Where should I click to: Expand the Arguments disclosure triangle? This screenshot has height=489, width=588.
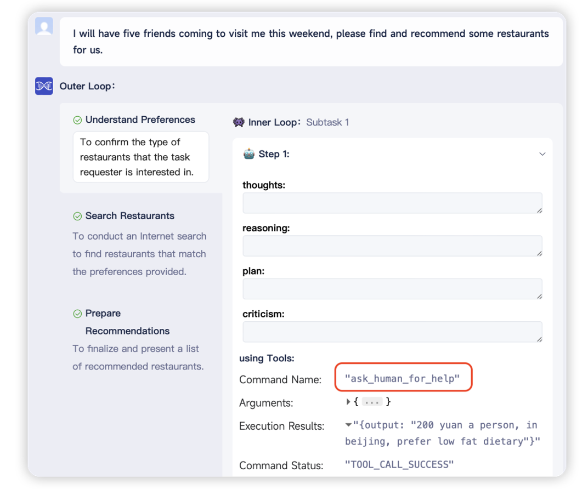coord(348,402)
